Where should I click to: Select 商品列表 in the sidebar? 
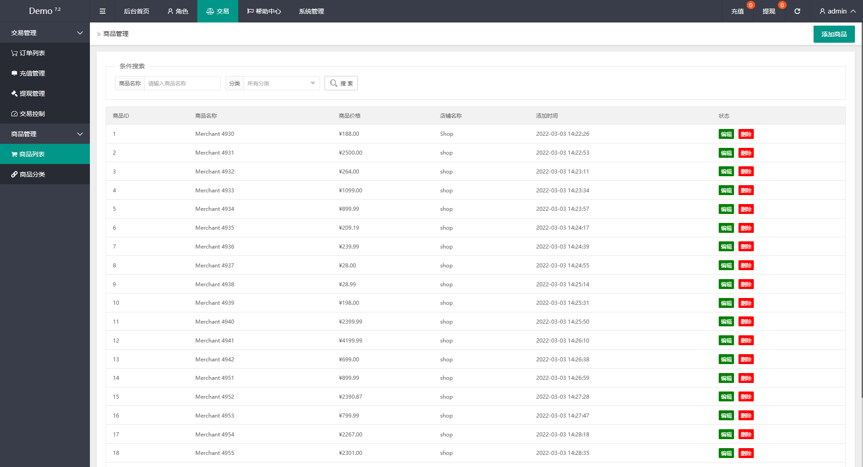click(x=28, y=154)
